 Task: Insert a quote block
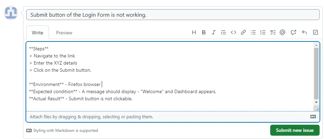click(x=223, y=32)
